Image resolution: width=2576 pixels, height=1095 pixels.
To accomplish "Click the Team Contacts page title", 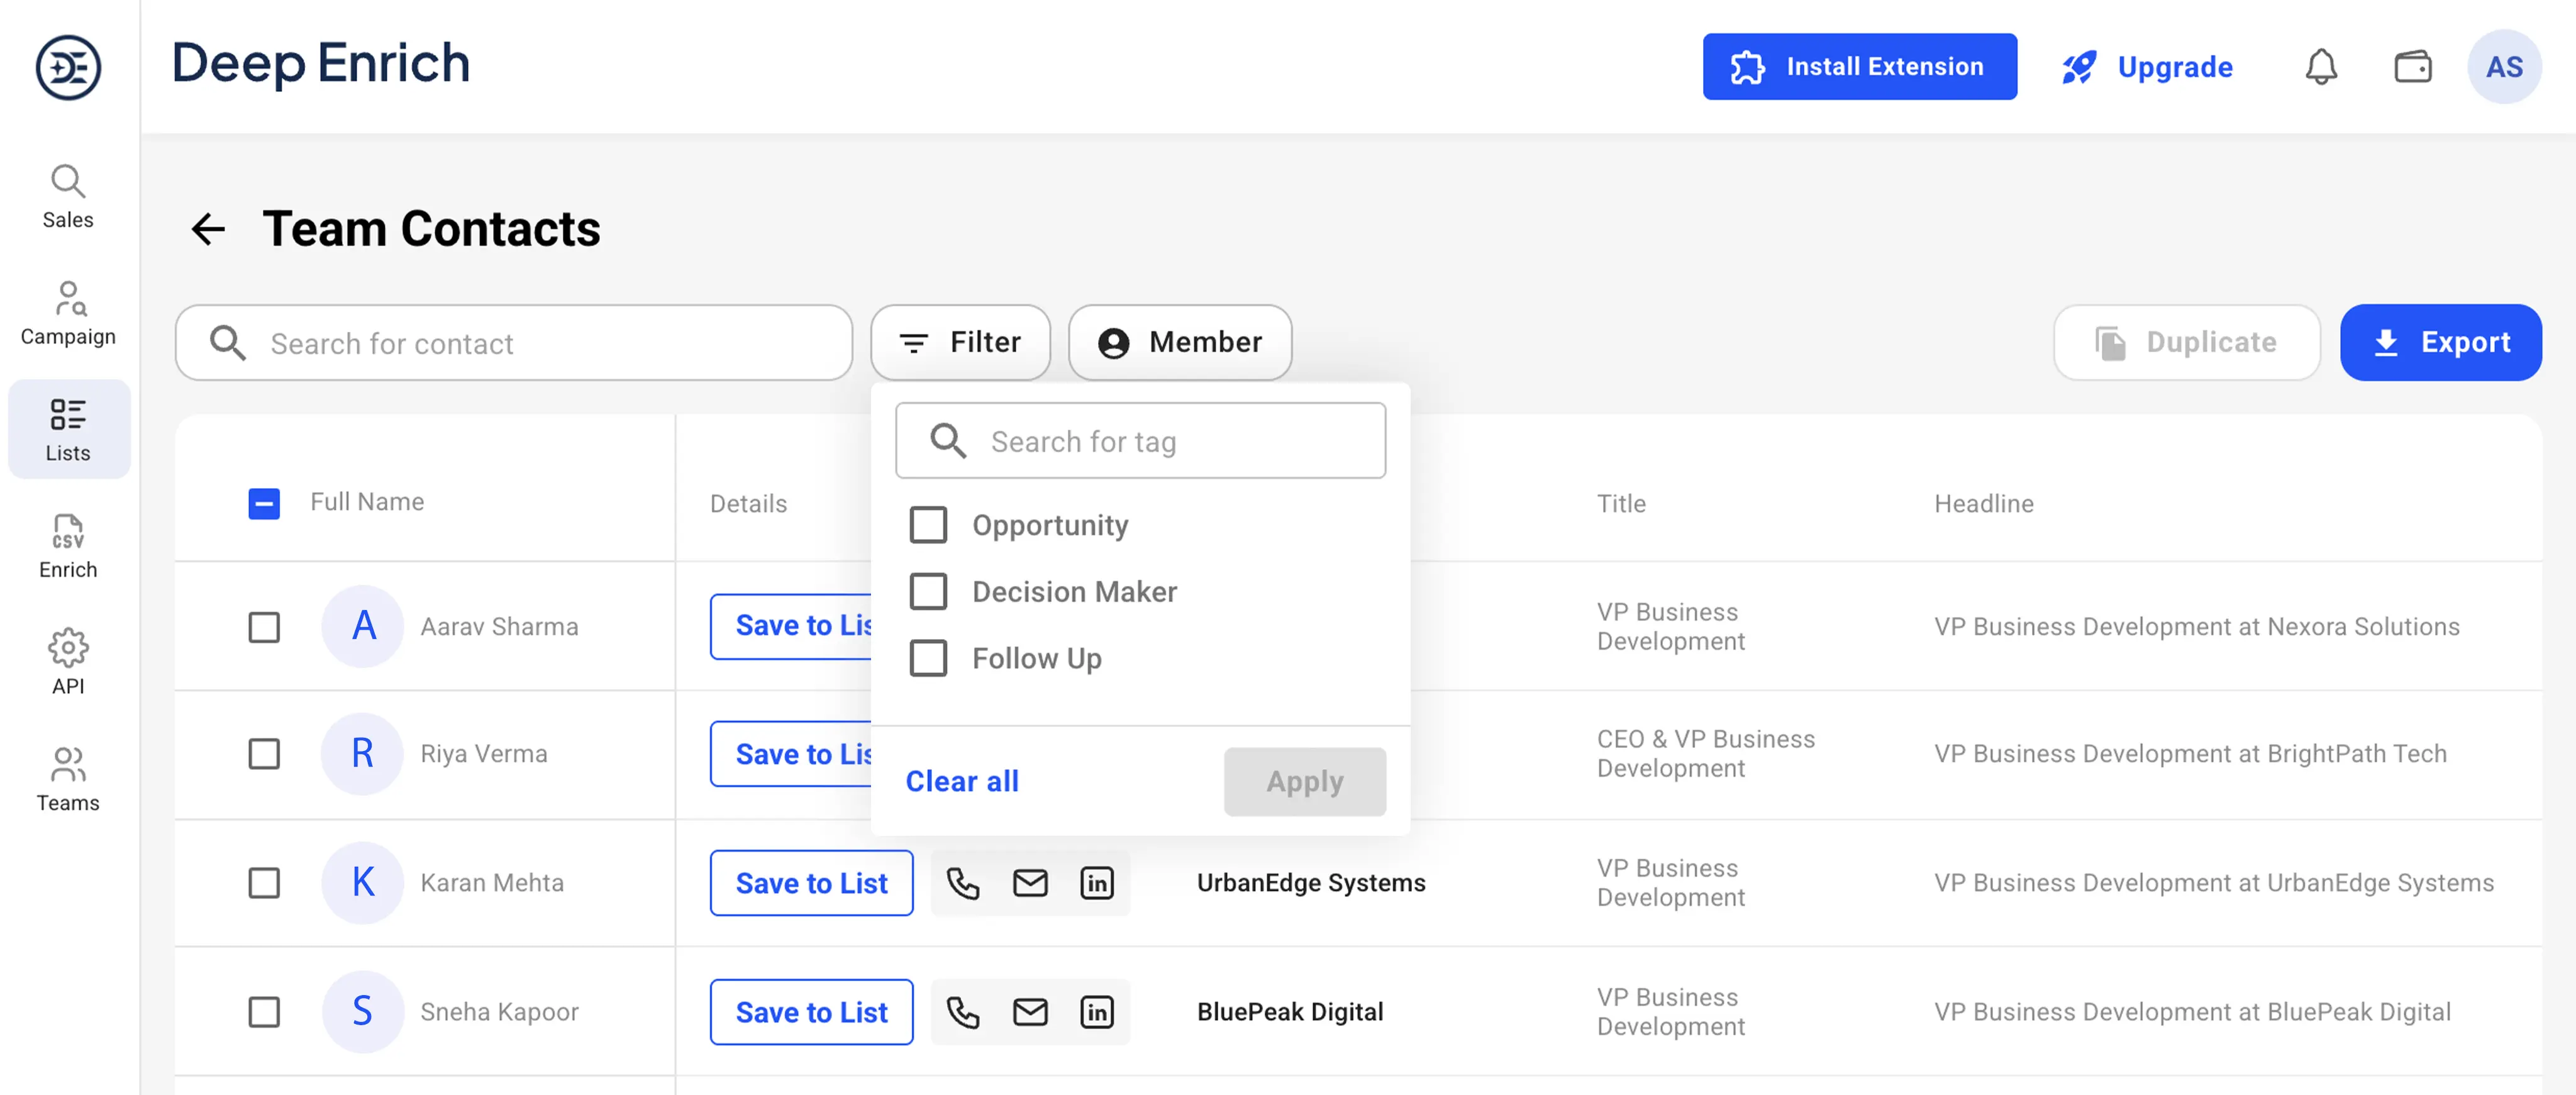I will click(431, 229).
